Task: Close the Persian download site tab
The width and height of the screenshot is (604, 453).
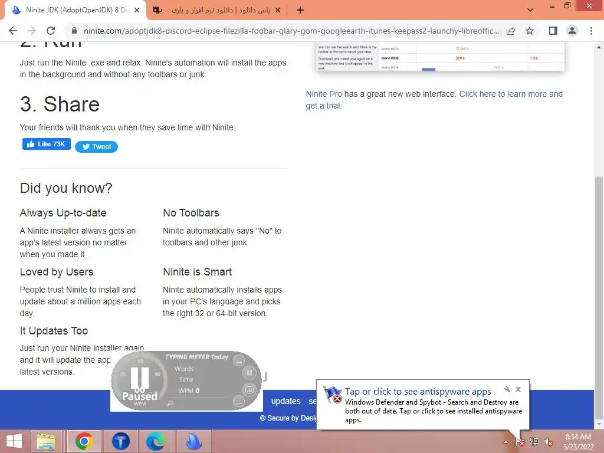Action: [278, 11]
